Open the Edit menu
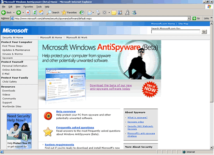This screenshot has width=214, height=155. [x=10, y=7]
